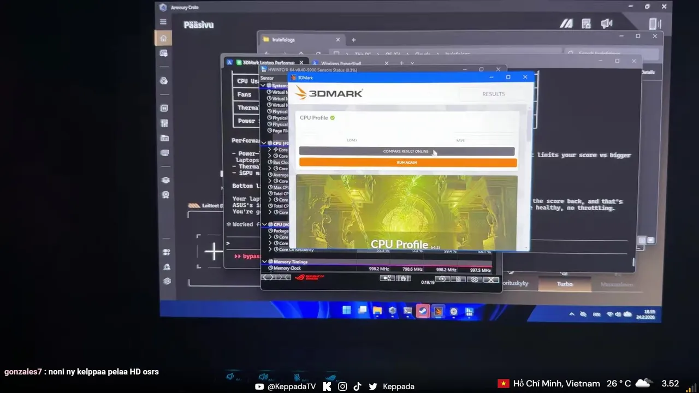Click the Memory Clock sensor row in HWiNFO
699x393 pixels.
click(x=377, y=269)
